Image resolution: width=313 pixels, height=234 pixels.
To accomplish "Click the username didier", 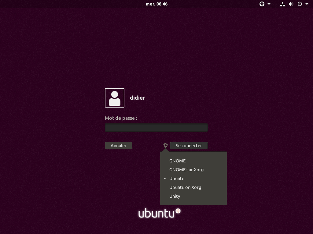I will pos(137,98).
